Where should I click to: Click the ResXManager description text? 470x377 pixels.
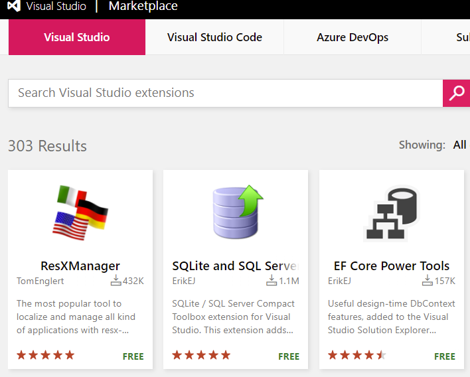(76, 317)
